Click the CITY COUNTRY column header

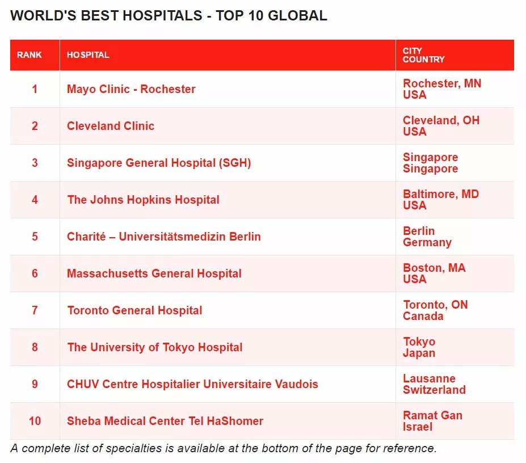423,55
